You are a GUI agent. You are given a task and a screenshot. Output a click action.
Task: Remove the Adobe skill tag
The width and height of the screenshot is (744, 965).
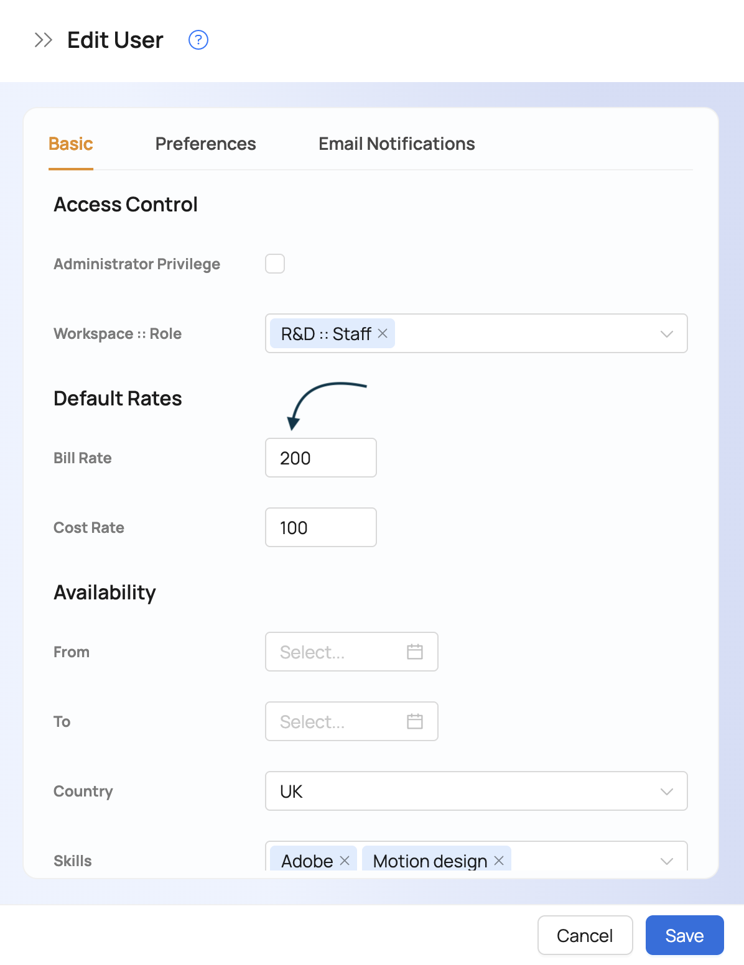click(345, 861)
